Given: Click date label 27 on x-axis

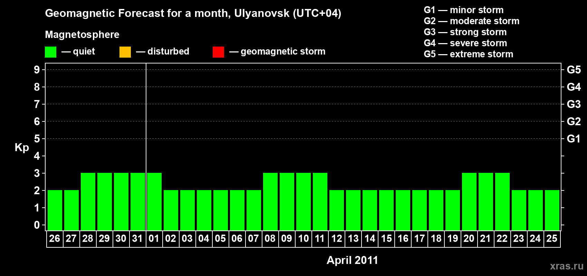Looking at the screenshot, I should pos(71,238).
